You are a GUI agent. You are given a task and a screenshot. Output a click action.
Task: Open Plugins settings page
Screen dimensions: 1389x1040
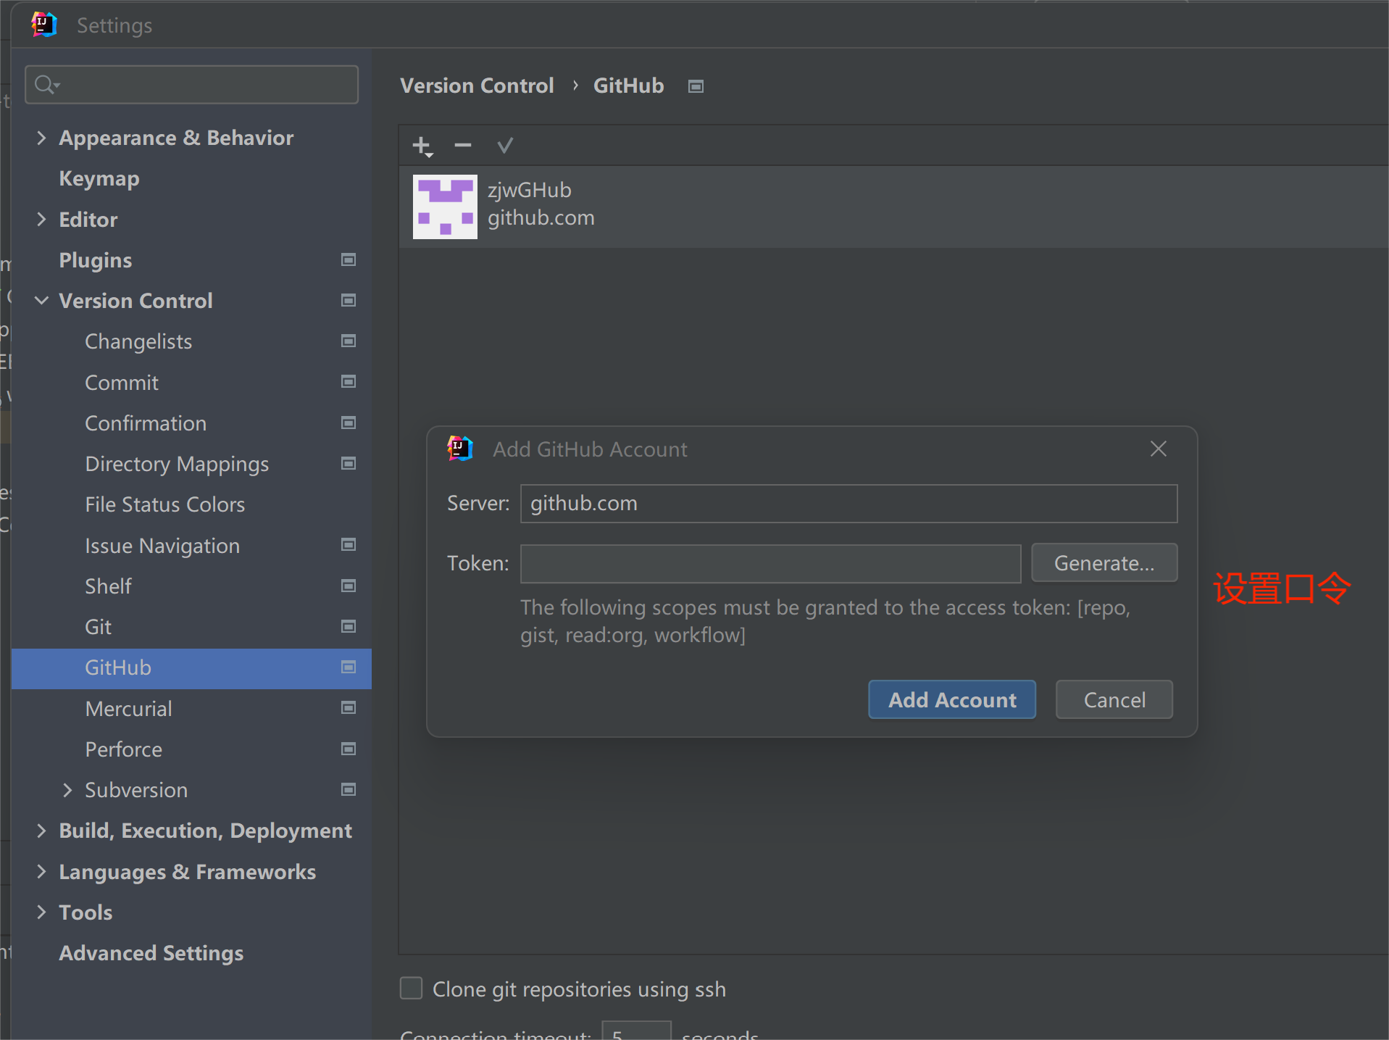point(96,260)
